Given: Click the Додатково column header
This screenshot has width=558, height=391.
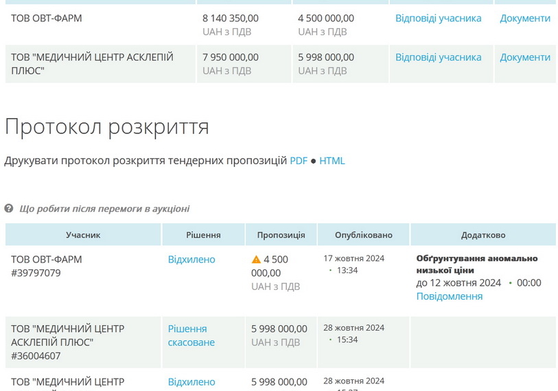Looking at the screenshot, I should click(483, 235).
